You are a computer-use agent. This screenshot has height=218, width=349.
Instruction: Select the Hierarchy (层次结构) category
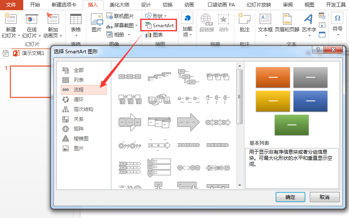coord(84,109)
